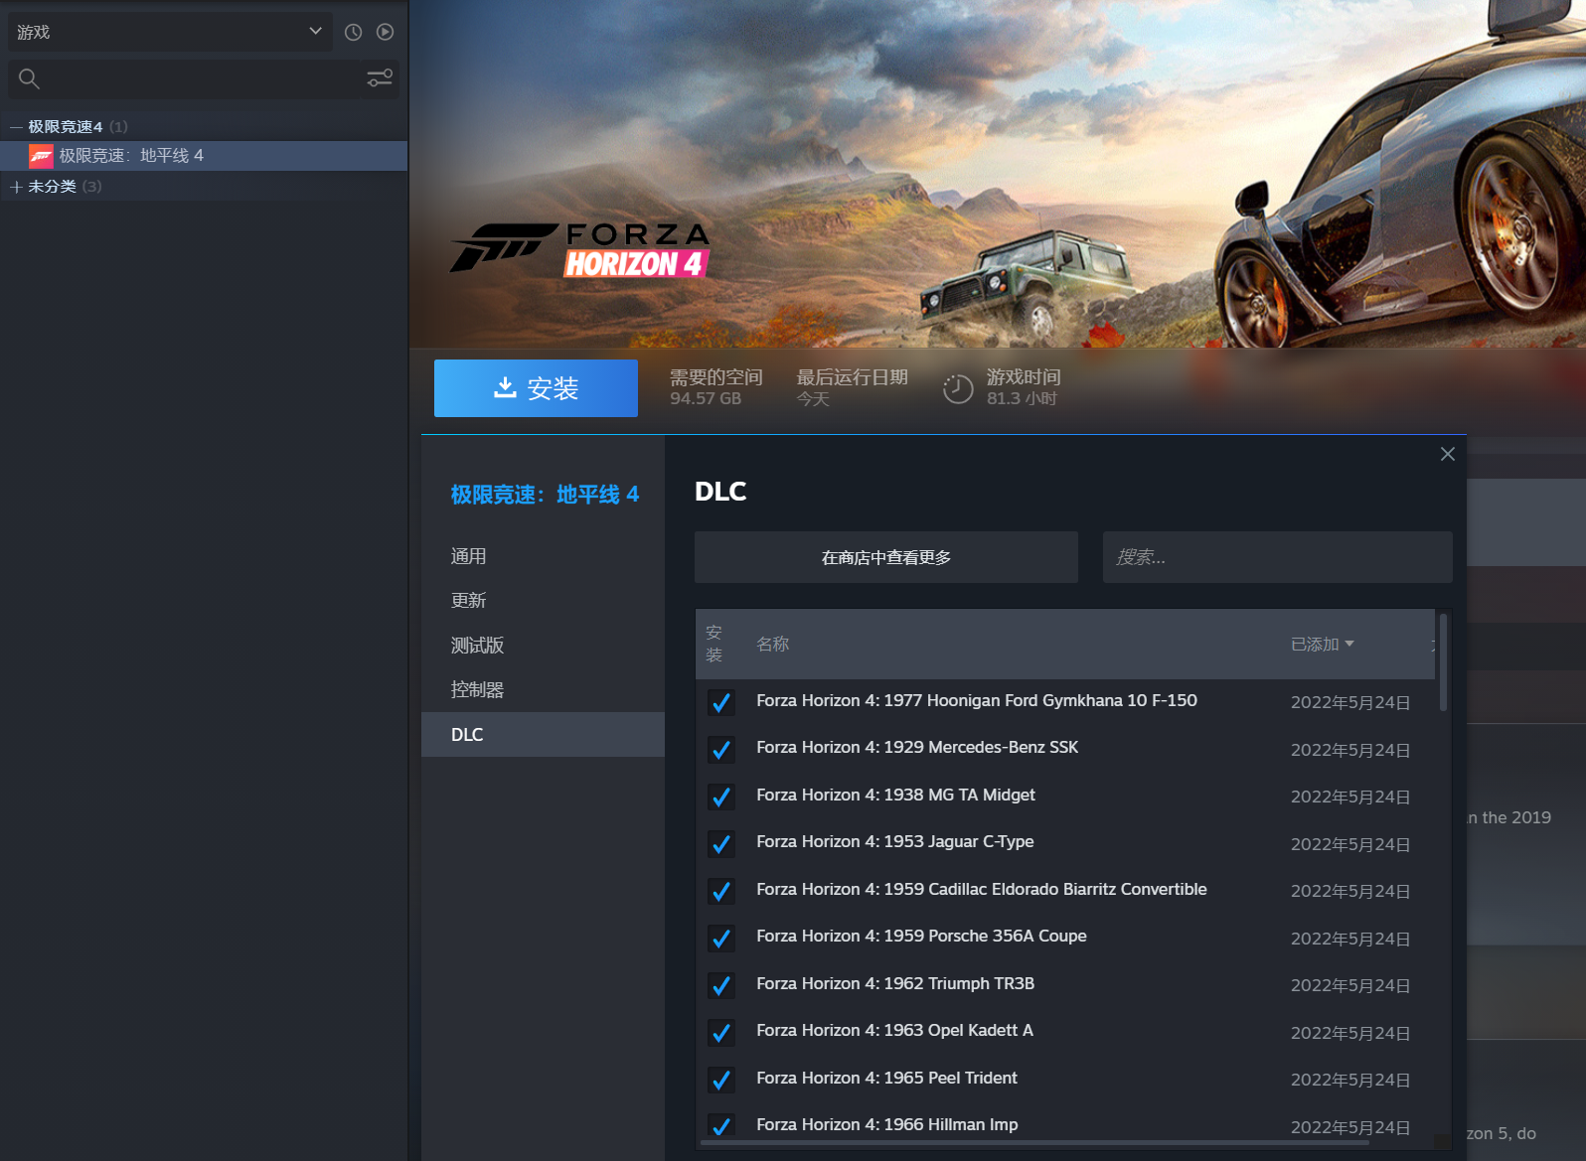Toggle 1953 Jaguar C-Type checkbox
The height and width of the screenshot is (1161, 1586).
point(721,844)
